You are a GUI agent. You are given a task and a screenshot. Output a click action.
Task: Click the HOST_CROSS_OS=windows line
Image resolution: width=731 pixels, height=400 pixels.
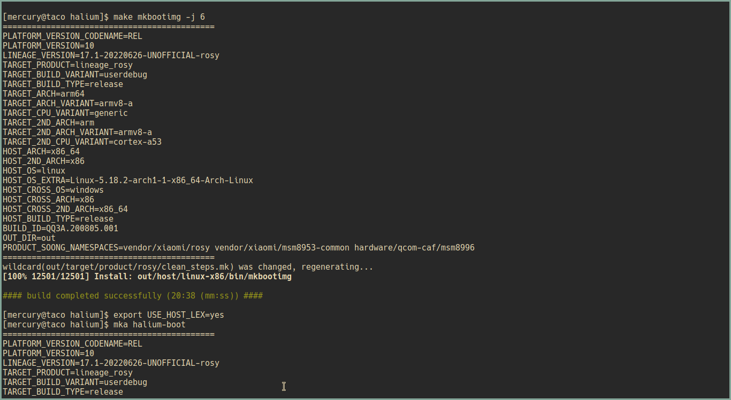(53, 190)
